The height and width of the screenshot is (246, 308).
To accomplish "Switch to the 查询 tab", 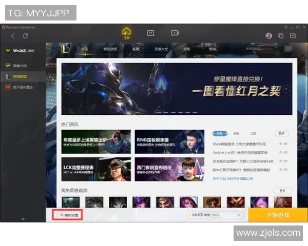I will coord(212,49).
